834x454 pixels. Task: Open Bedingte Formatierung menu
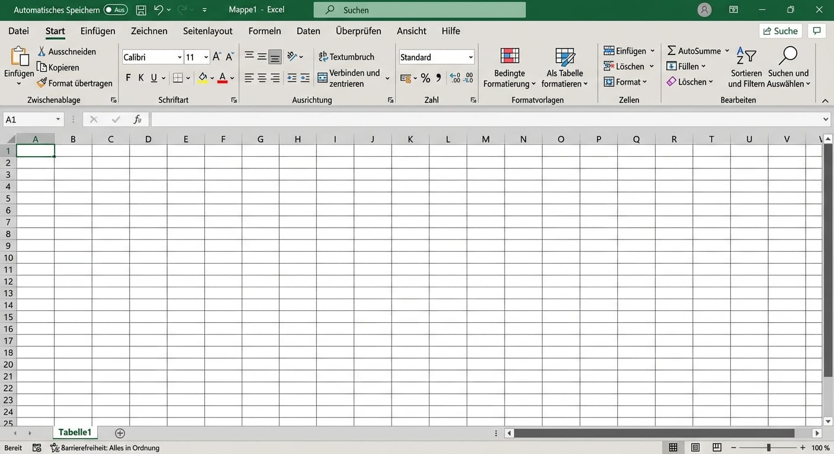(x=509, y=68)
